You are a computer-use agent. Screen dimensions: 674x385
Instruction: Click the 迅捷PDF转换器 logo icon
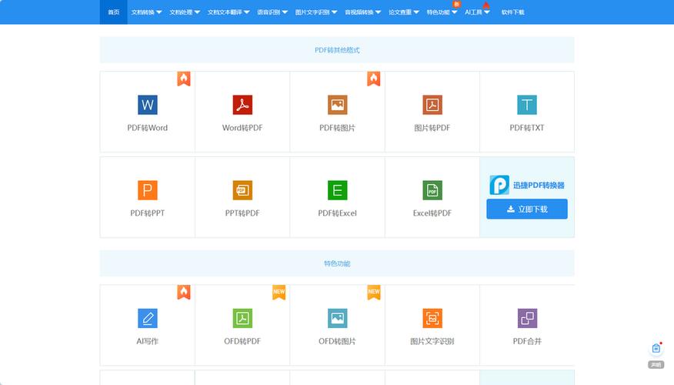point(499,185)
